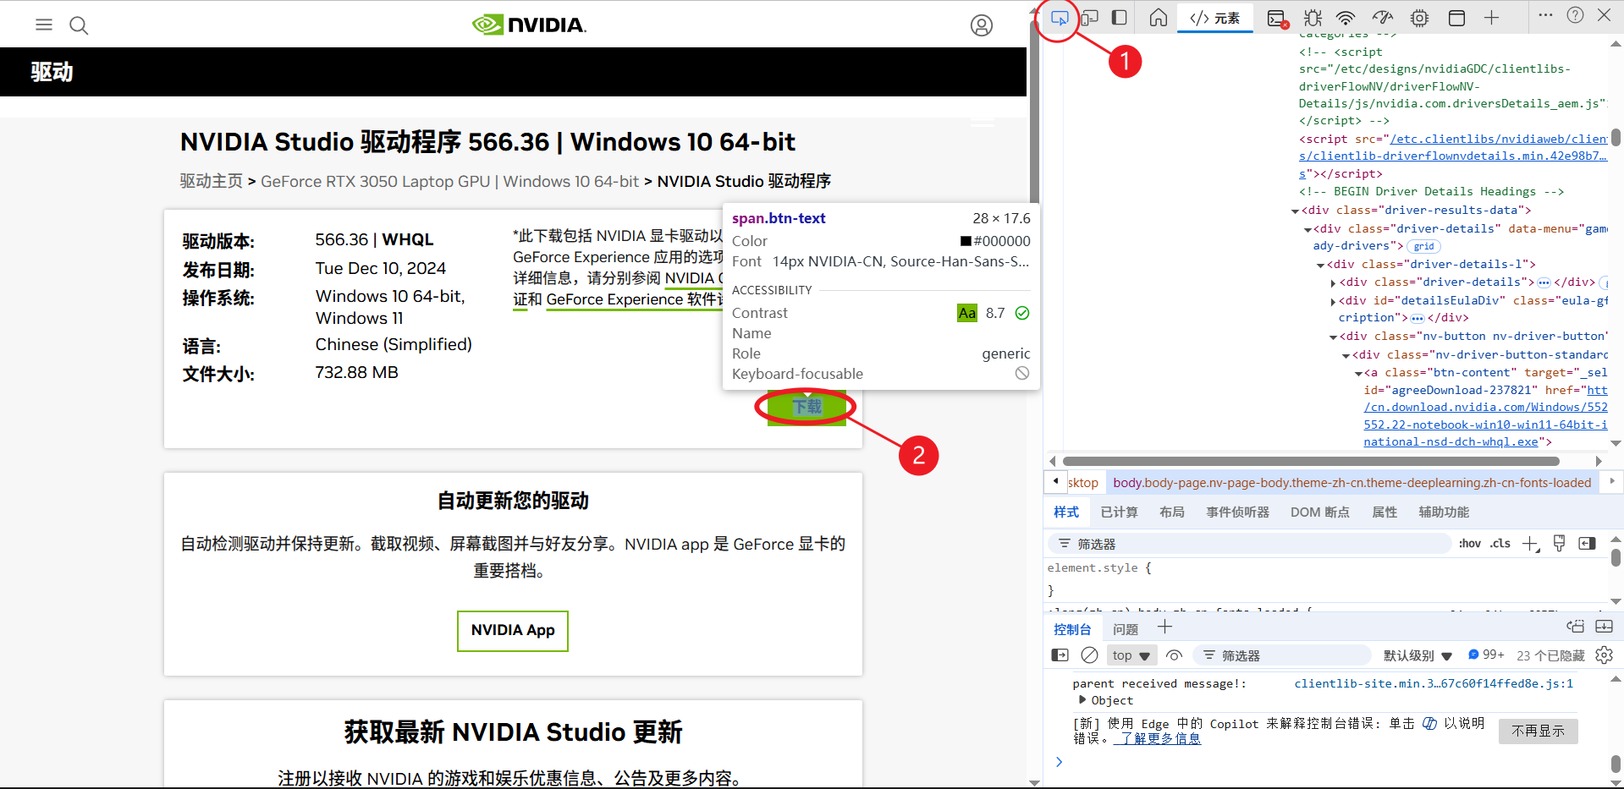Toggle the console sidebar
Screen dimensions: 1624x789
click(x=1060, y=655)
